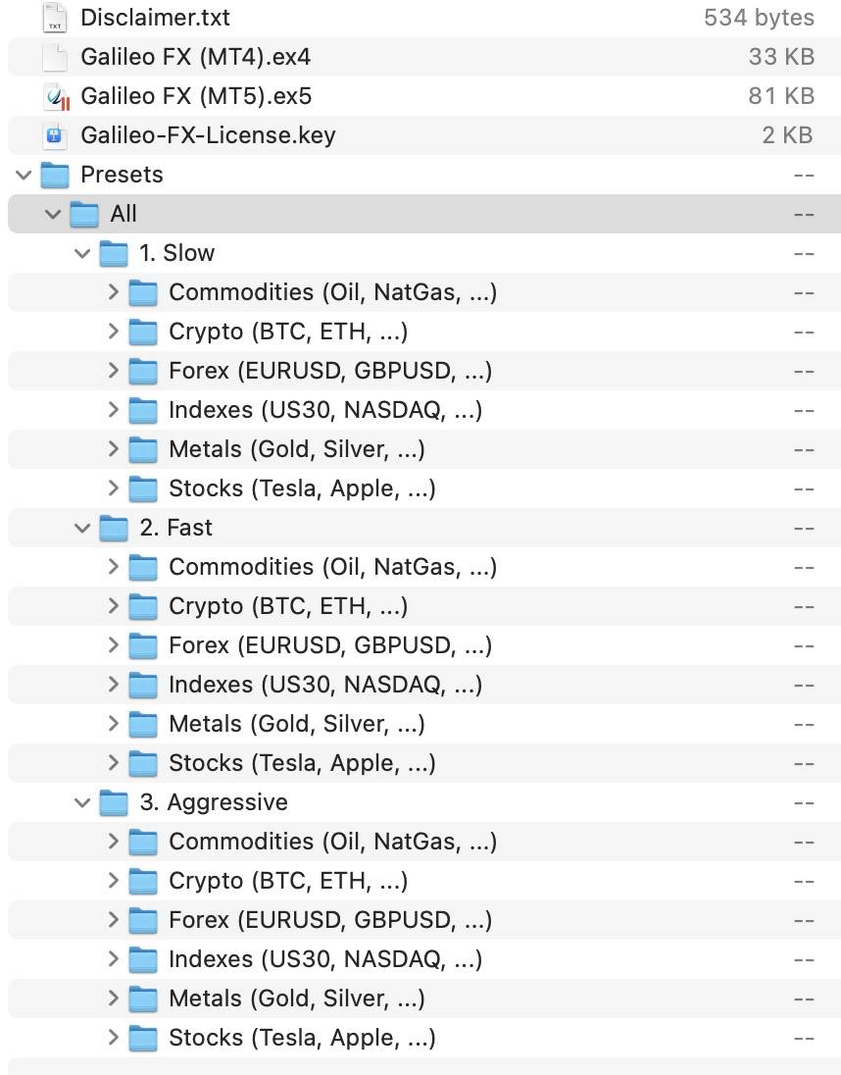Click the 3. Aggressive folder icon
The image size is (841, 1075).
tap(114, 803)
